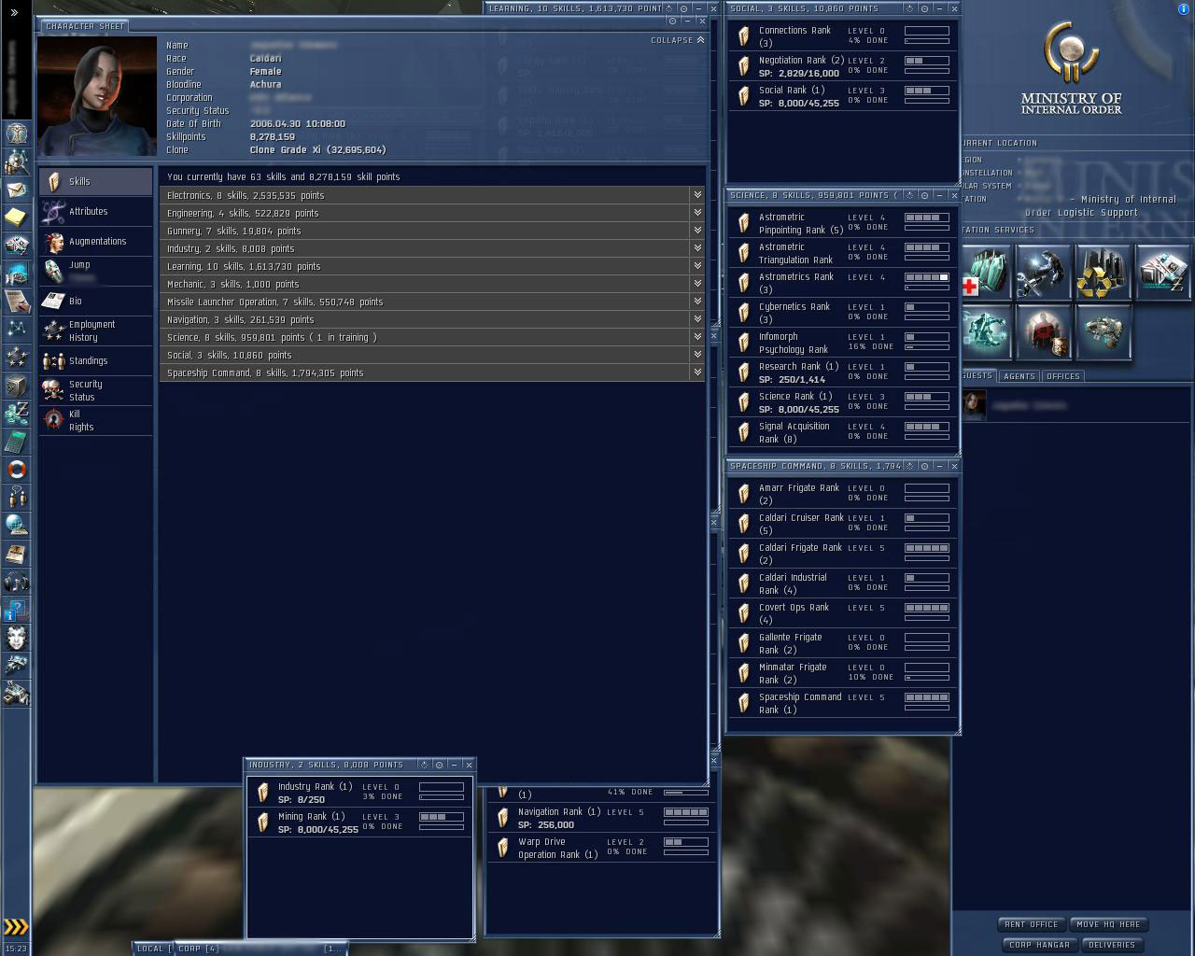Screen dimensions: 1195x956
Task: Expand the Missile Launcher Operation skill group
Action: (x=696, y=302)
